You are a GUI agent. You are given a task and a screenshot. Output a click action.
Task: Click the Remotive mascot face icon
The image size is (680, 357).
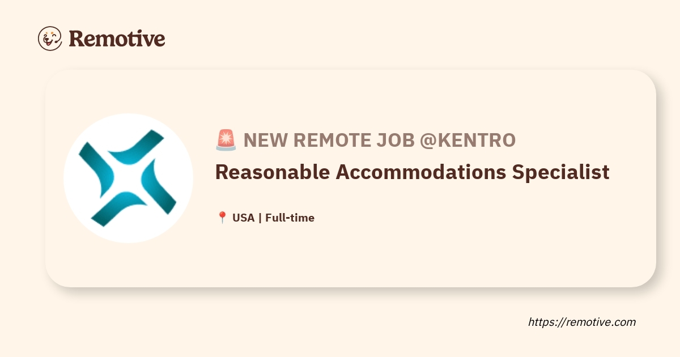(50, 39)
